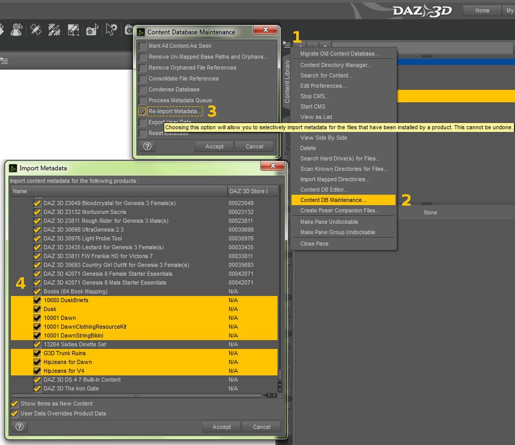Viewport: 515px width, 445px height.
Task: Toggle Re-Import Metadata checkbox
Action: (x=142, y=112)
